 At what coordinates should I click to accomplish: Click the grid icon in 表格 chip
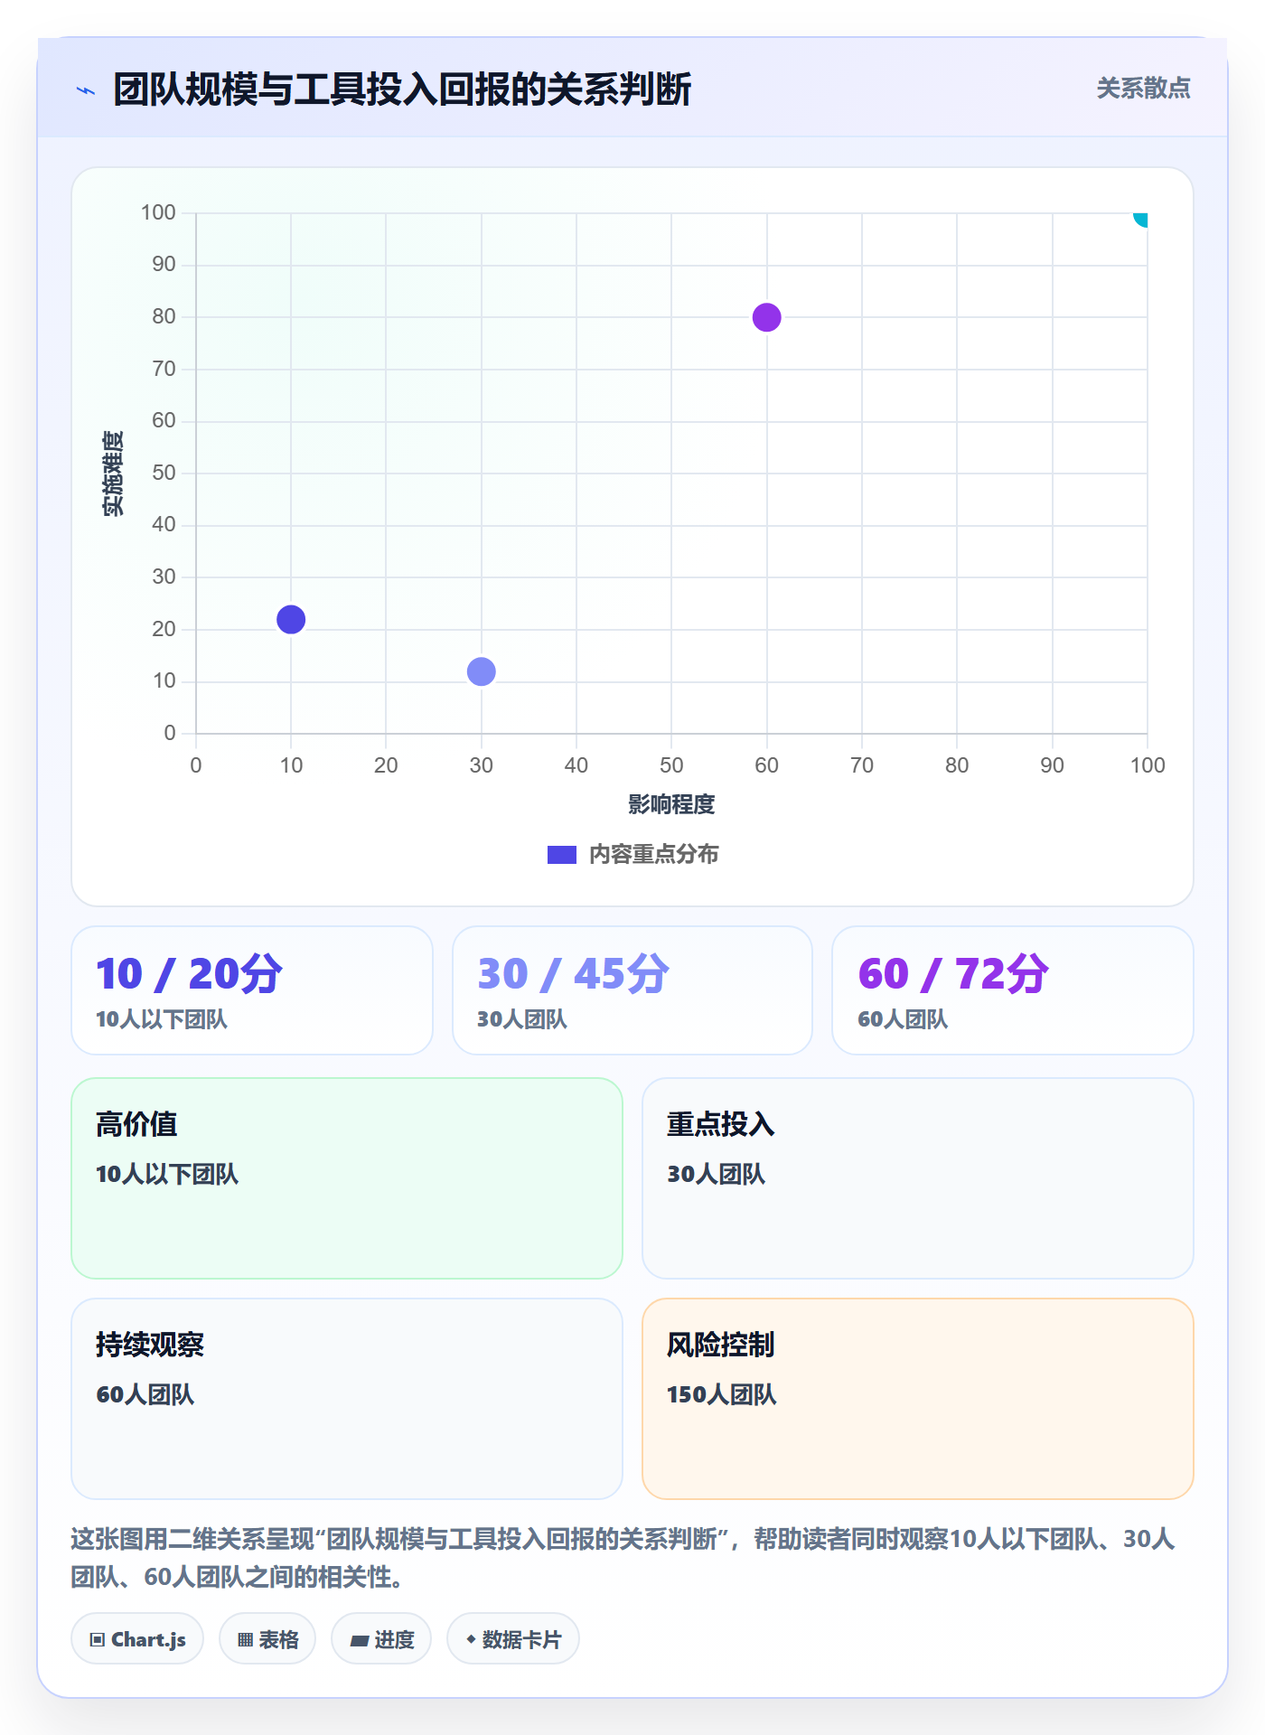tap(245, 1640)
